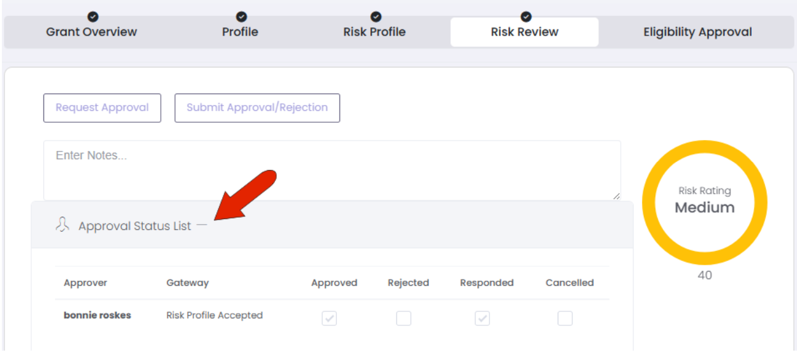Image resolution: width=797 pixels, height=354 pixels.
Task: Click checkmark icon above Grant Overview
Action: tap(92, 17)
